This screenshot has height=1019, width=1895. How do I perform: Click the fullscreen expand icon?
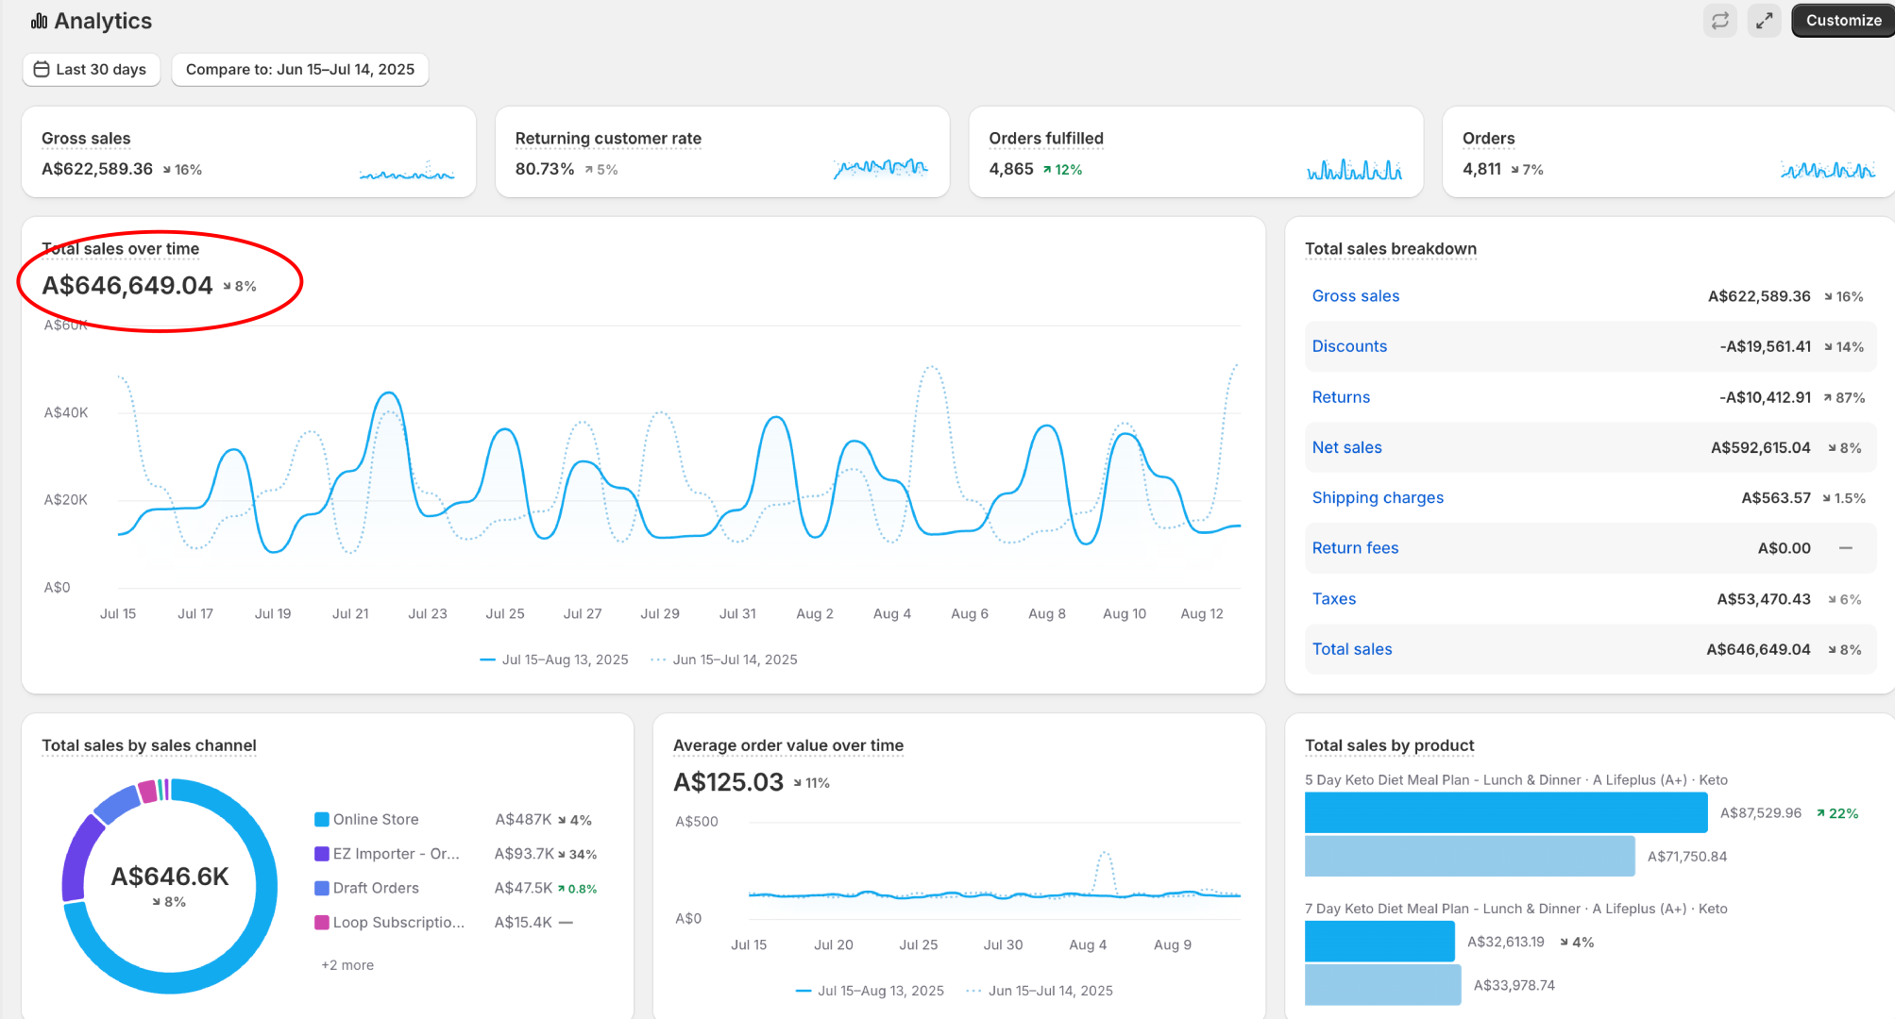point(1764,21)
